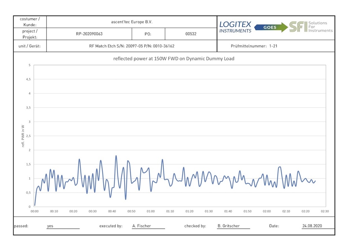Click y-axis label 4,5
This screenshot has width=345, height=244.
coord(28,79)
